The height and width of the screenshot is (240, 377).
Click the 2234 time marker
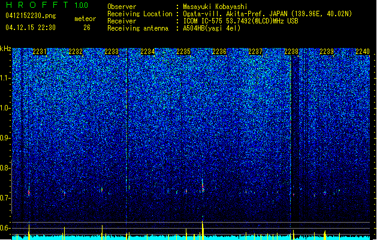pyautogui.click(x=147, y=52)
